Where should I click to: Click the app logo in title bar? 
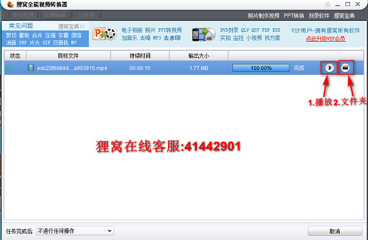[x=10, y=4]
